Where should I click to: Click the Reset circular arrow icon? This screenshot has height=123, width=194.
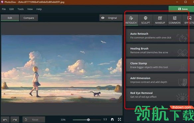26,120
